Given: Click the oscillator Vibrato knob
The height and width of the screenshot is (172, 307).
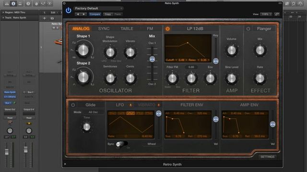Looking at the screenshot, I should tap(130, 52).
